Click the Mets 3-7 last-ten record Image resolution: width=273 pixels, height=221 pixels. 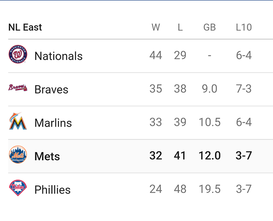pos(244,156)
